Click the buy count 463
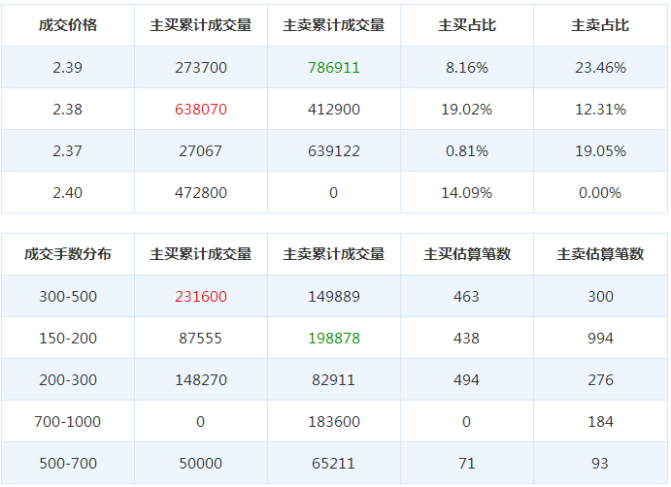 (466, 296)
